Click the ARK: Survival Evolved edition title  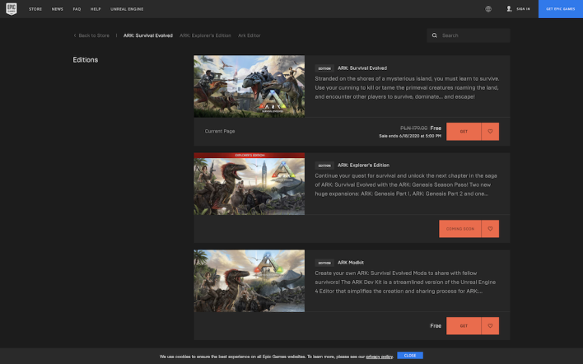(362, 68)
